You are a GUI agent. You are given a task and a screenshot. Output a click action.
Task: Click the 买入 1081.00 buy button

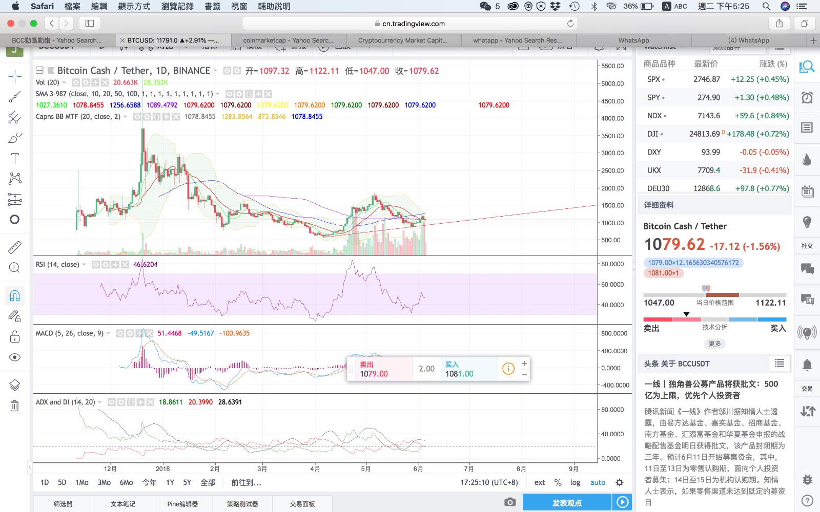point(468,369)
